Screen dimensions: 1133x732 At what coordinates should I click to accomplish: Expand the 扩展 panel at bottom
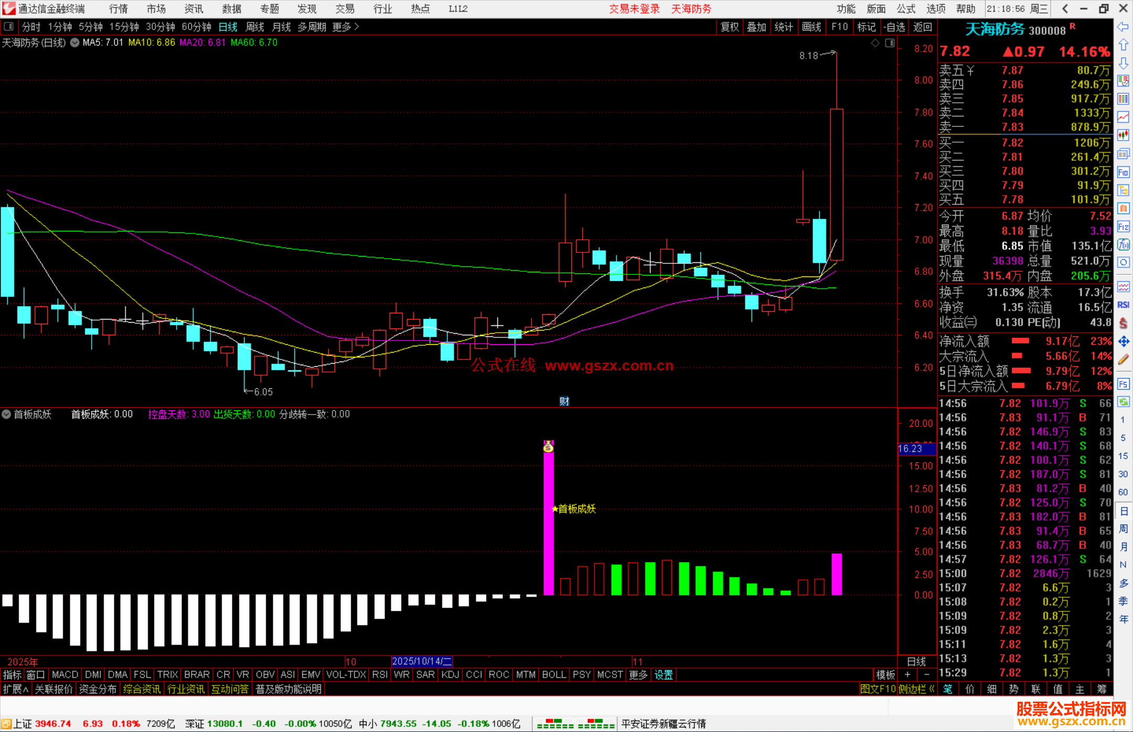(x=15, y=689)
